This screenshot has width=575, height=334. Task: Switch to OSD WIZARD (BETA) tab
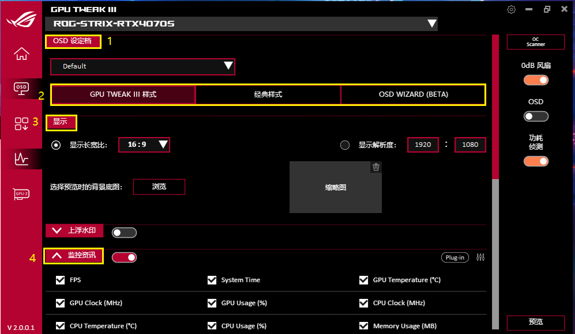(x=414, y=94)
